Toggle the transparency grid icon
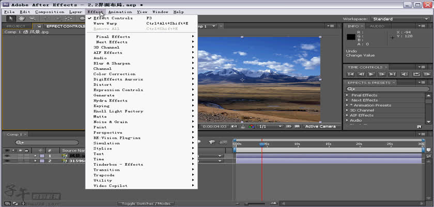 (297, 126)
